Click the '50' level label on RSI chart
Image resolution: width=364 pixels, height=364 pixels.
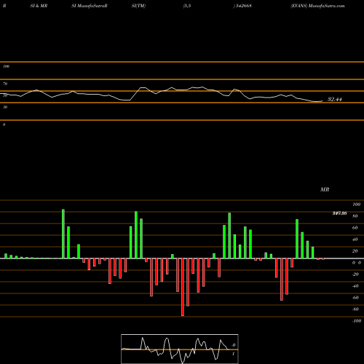5,95
